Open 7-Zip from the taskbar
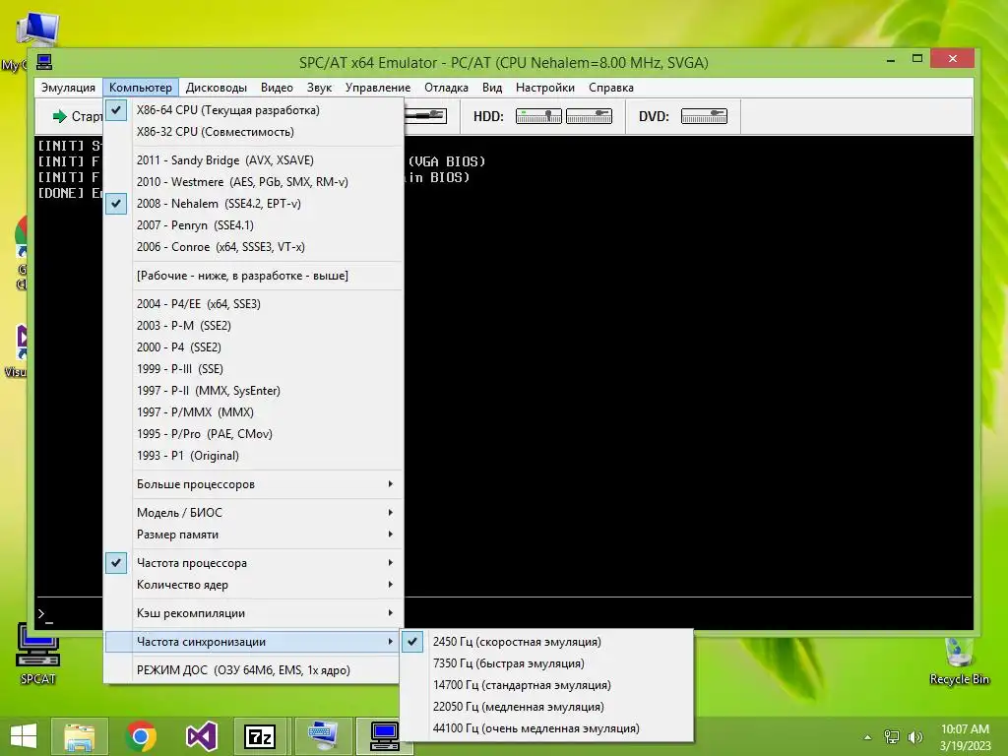 pyautogui.click(x=261, y=736)
